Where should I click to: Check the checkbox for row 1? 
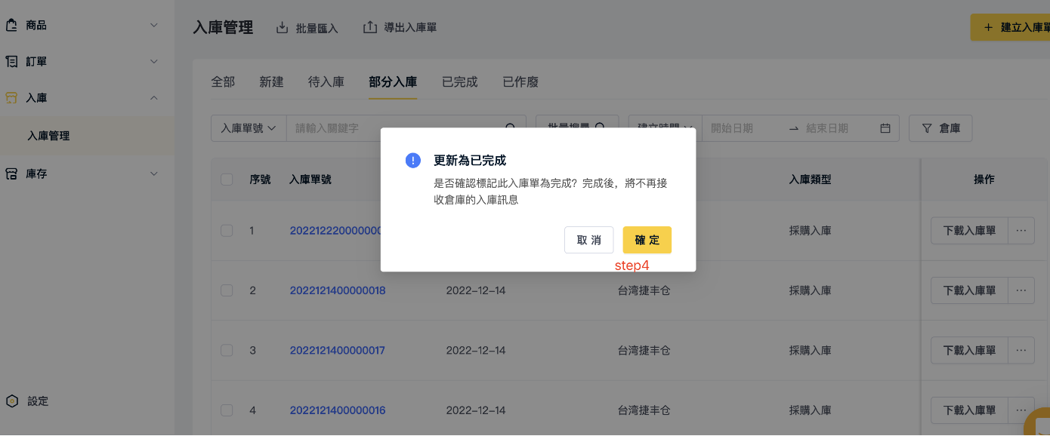tap(227, 230)
